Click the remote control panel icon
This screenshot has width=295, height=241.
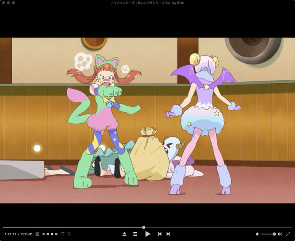coord(37,234)
